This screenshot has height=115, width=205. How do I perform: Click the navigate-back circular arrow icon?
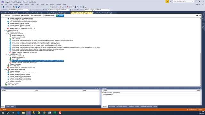[x=4, y=7]
